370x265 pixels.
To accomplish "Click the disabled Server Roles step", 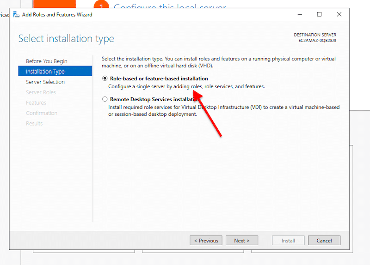I will coord(41,92).
